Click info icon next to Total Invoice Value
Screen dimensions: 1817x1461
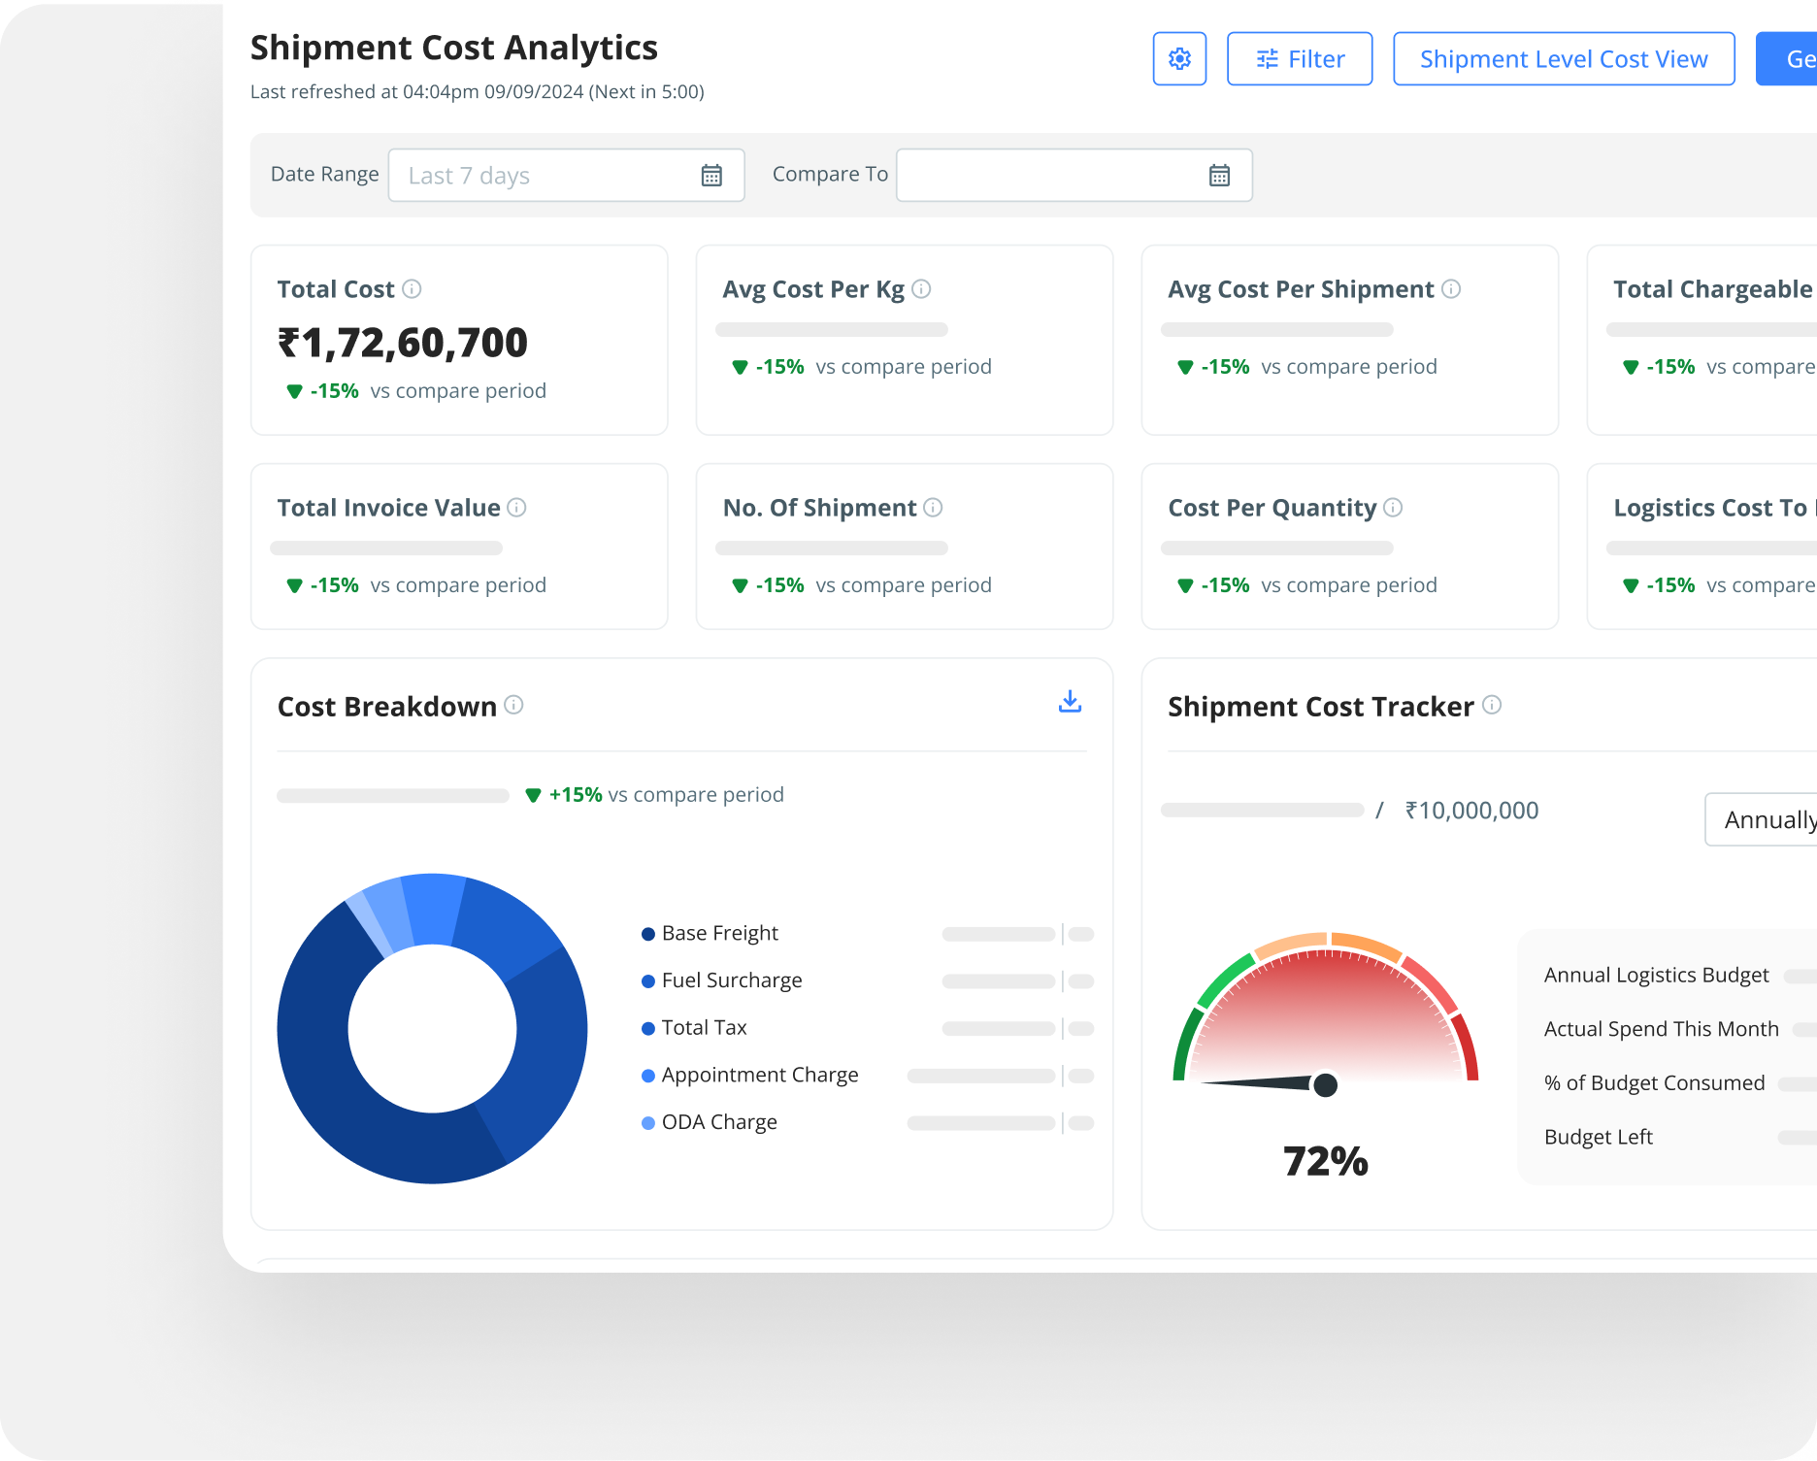[x=517, y=508]
